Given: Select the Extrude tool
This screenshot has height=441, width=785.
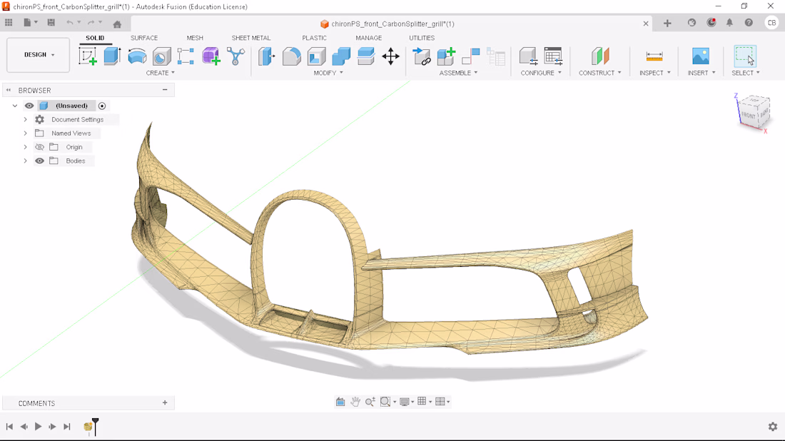Looking at the screenshot, I should coord(112,56).
